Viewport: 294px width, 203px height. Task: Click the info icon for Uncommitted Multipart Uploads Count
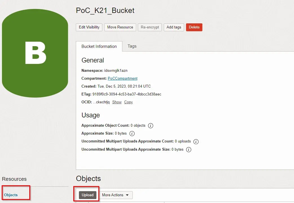tap(196, 141)
